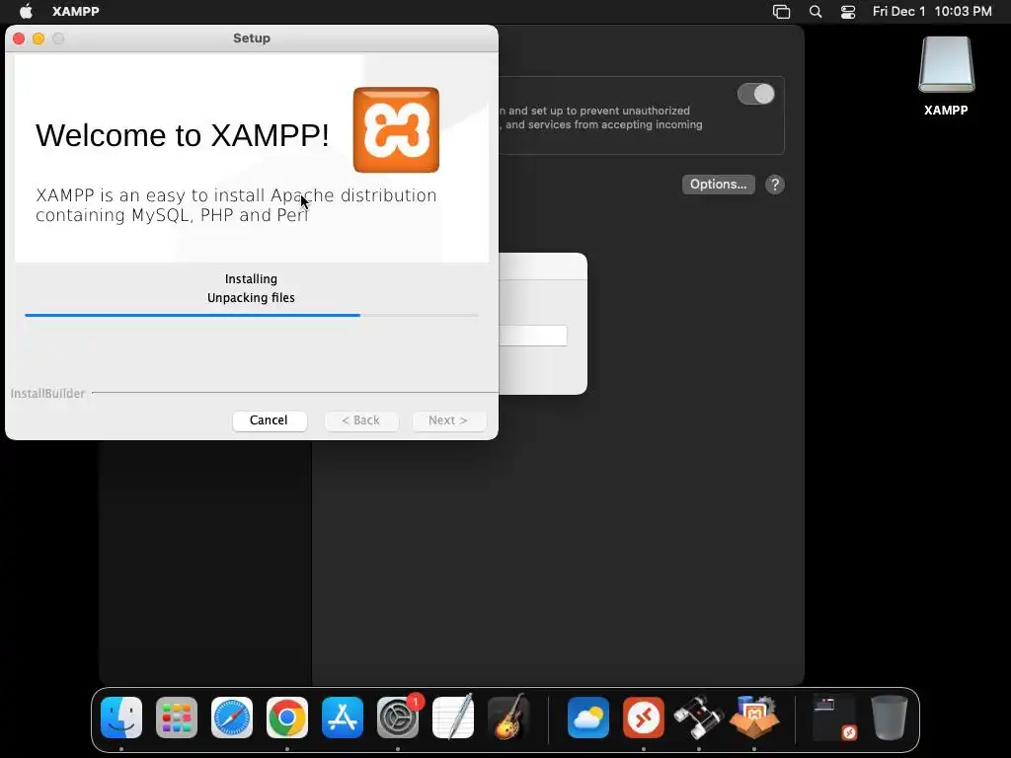Open the Trash from the Dock
Viewport: 1011px width, 758px height.
point(890,718)
